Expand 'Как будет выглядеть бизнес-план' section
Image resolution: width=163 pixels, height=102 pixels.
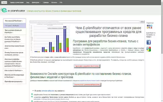(x=15, y=39)
